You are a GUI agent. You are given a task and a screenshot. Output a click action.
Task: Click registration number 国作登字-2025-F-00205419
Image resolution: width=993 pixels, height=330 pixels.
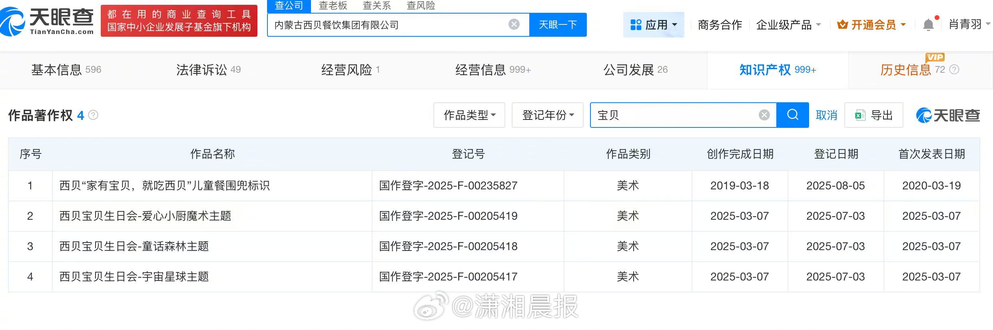point(448,216)
